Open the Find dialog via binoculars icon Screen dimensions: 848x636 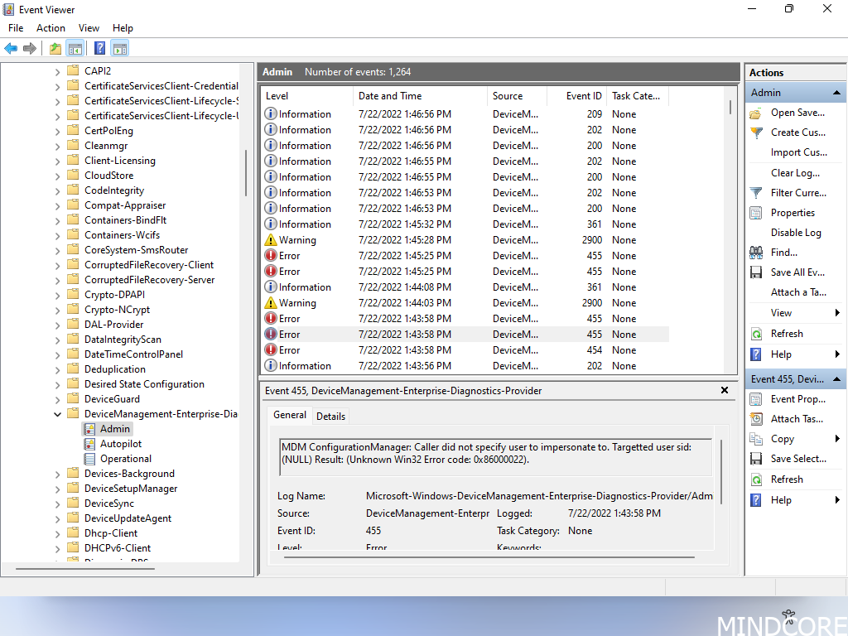point(755,252)
